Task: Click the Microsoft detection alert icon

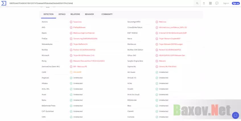Action: coord(71,55)
